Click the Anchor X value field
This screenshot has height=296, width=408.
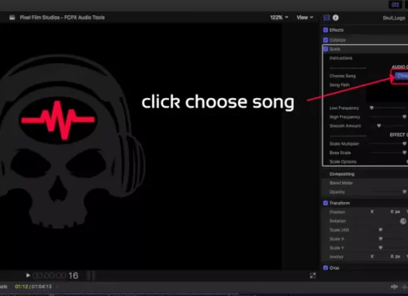[x=395, y=257]
